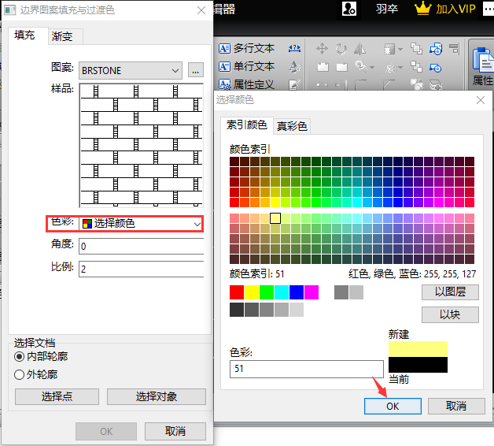Click the angle (角度) input field

141,246
